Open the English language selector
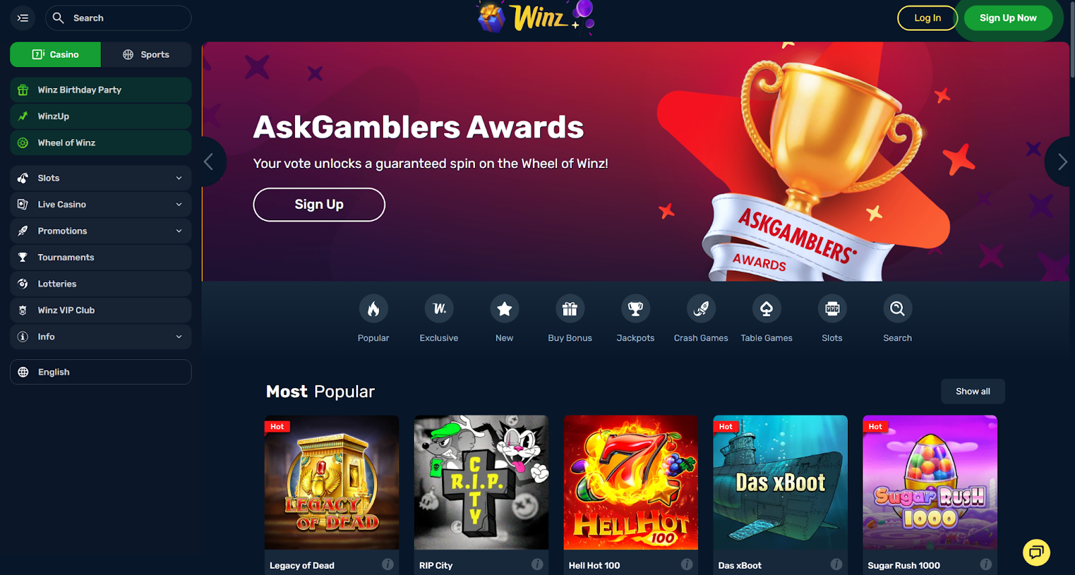 click(x=101, y=372)
